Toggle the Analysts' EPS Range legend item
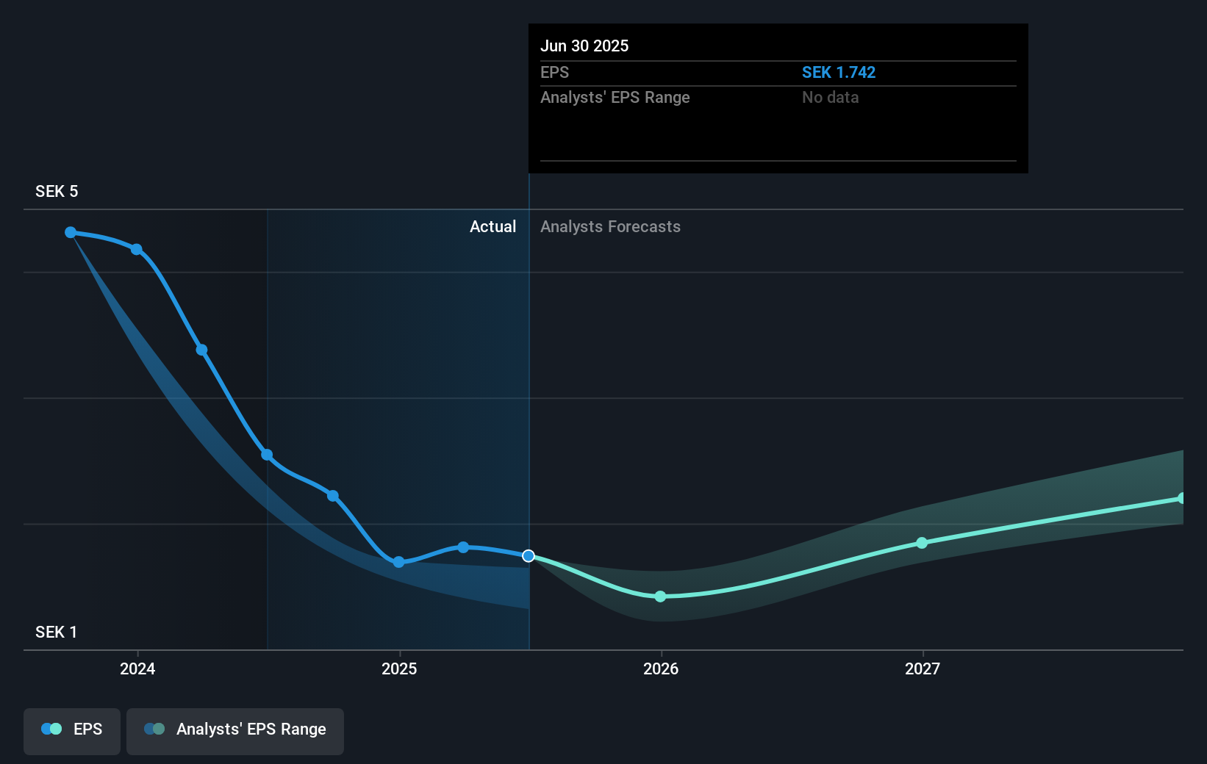The image size is (1207, 764). pos(234,729)
